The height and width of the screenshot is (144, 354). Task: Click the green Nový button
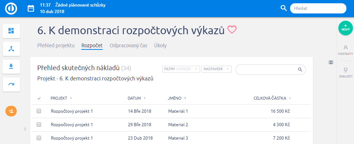pyautogui.click(x=346, y=28)
